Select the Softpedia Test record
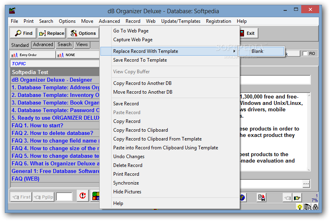This screenshot has height=221, width=330. point(55,72)
